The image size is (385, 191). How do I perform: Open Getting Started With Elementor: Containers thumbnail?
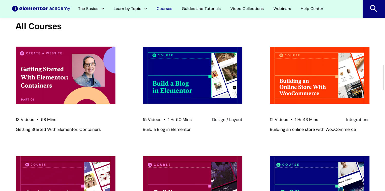coord(65,75)
